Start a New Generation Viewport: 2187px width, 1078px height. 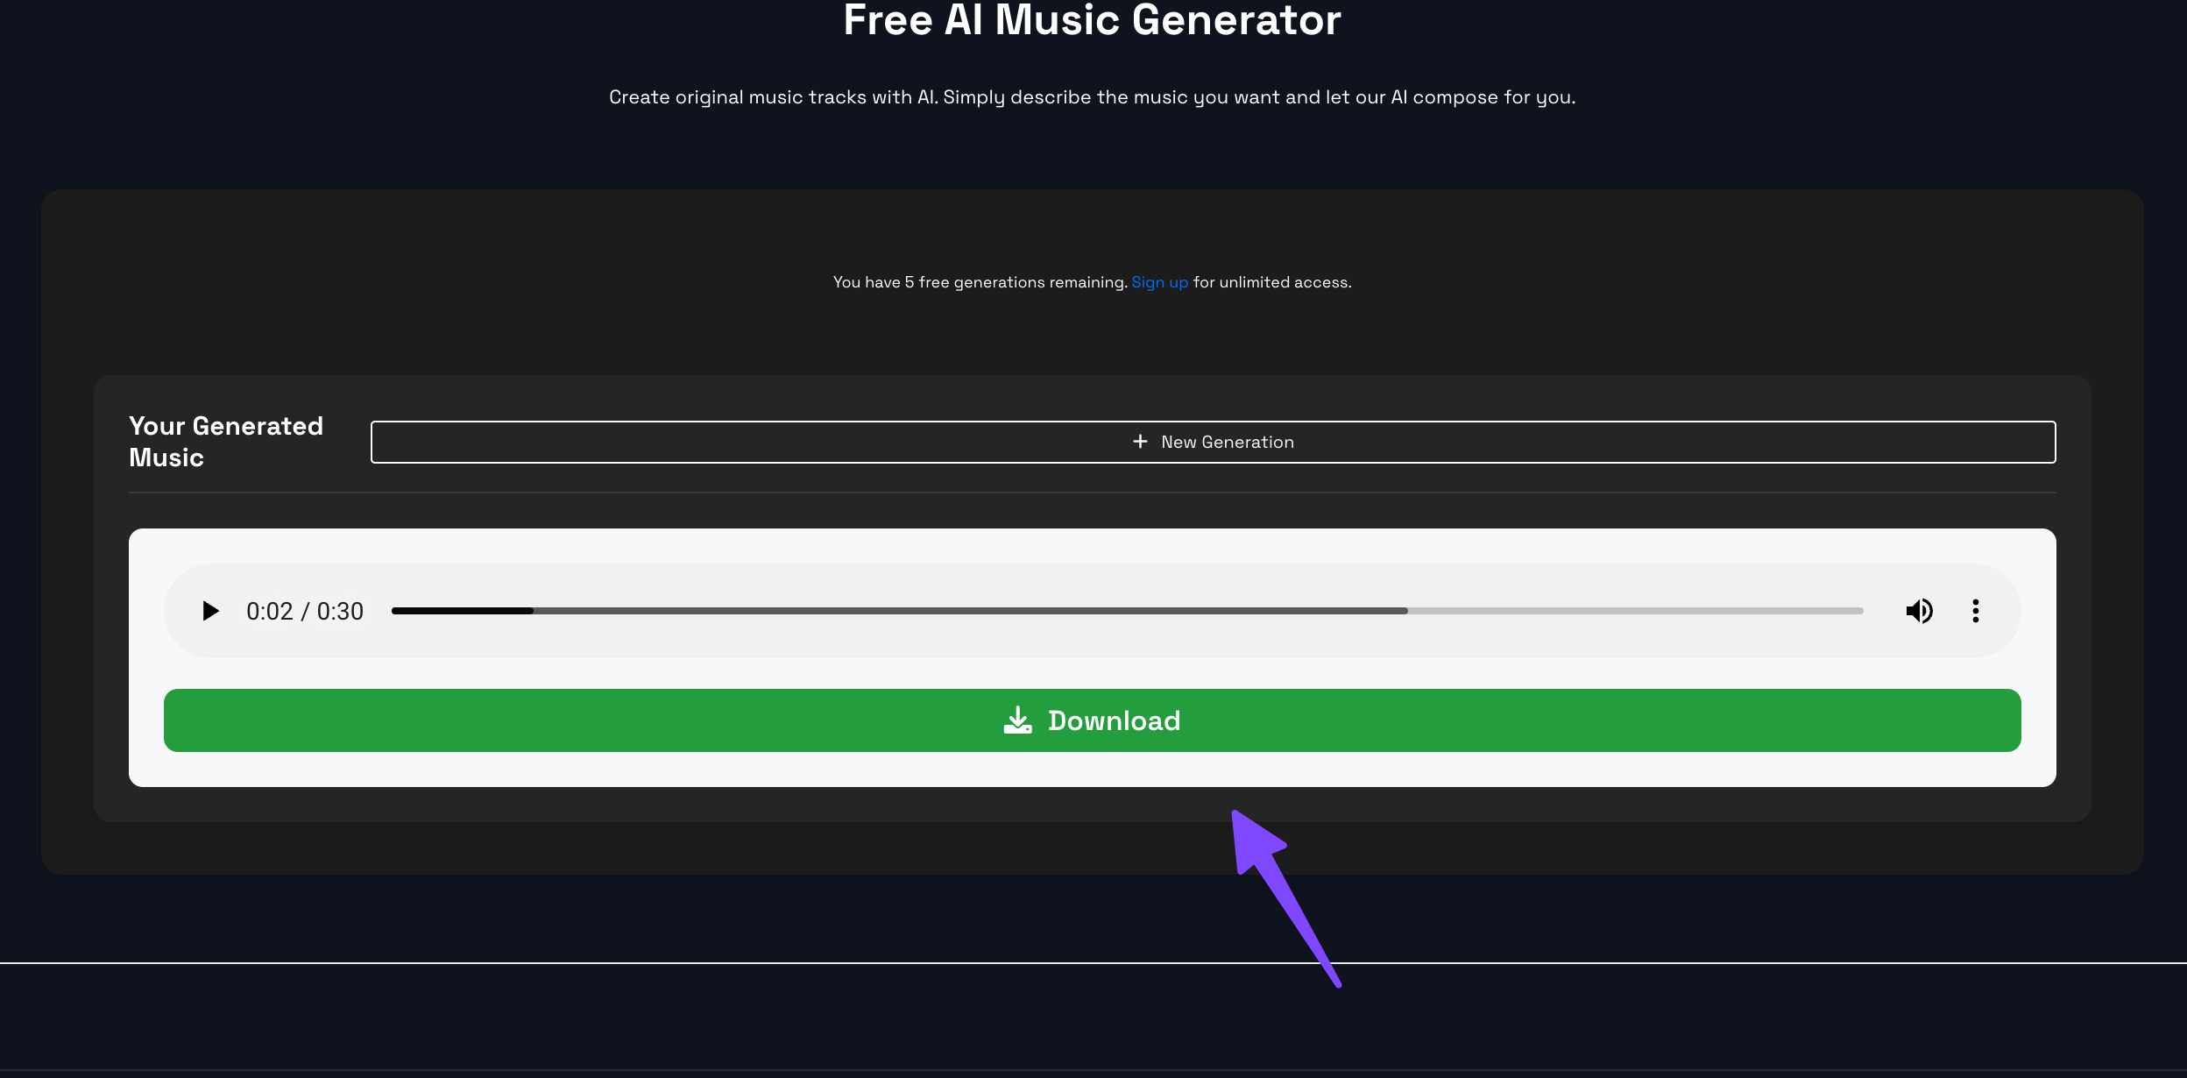click(x=1213, y=442)
